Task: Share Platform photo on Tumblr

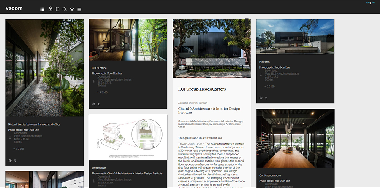Action: pyautogui.click(x=266, y=98)
